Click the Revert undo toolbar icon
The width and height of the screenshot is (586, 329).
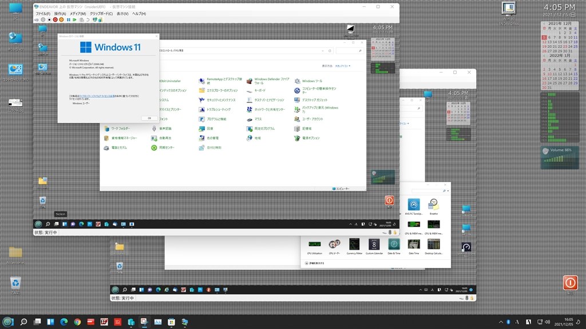[88, 20]
